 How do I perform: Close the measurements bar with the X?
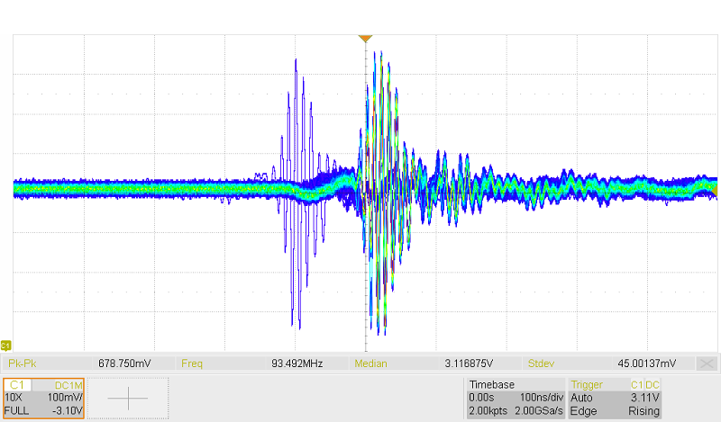707,364
